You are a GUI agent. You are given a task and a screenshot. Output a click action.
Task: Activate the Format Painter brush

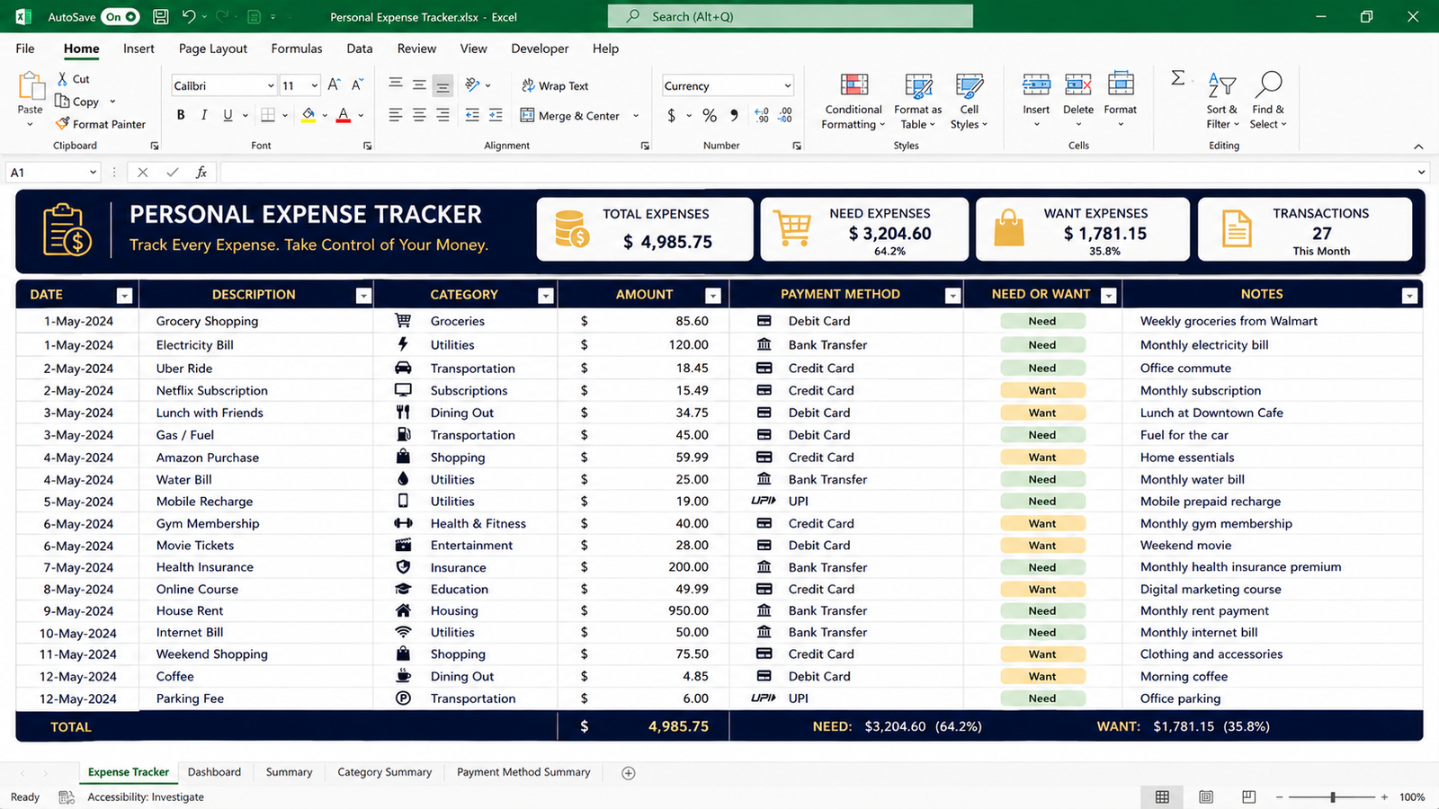[100, 124]
